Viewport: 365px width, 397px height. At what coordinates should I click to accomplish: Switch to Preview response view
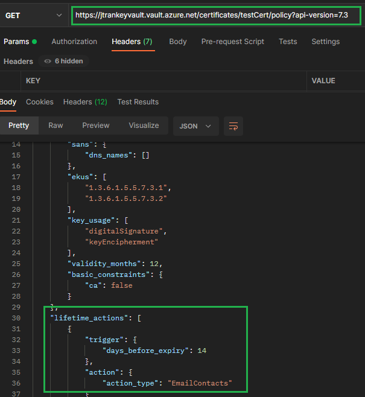point(96,125)
